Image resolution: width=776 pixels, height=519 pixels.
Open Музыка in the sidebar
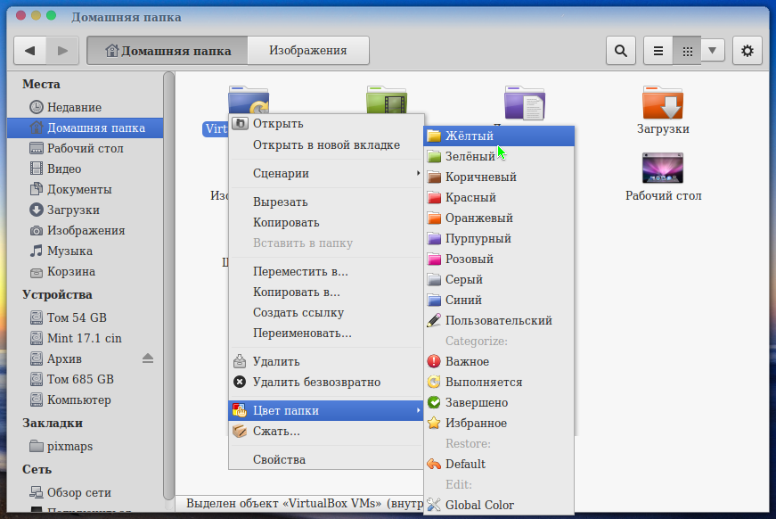pyautogui.click(x=86, y=251)
